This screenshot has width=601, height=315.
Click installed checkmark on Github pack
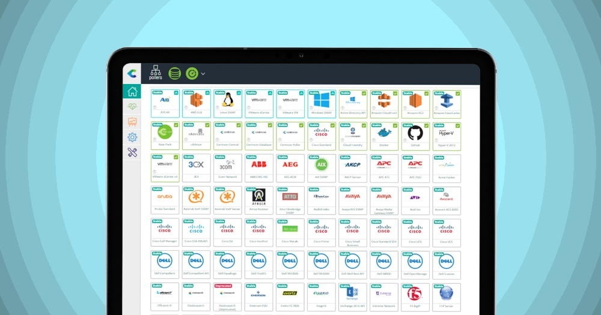click(x=427, y=125)
